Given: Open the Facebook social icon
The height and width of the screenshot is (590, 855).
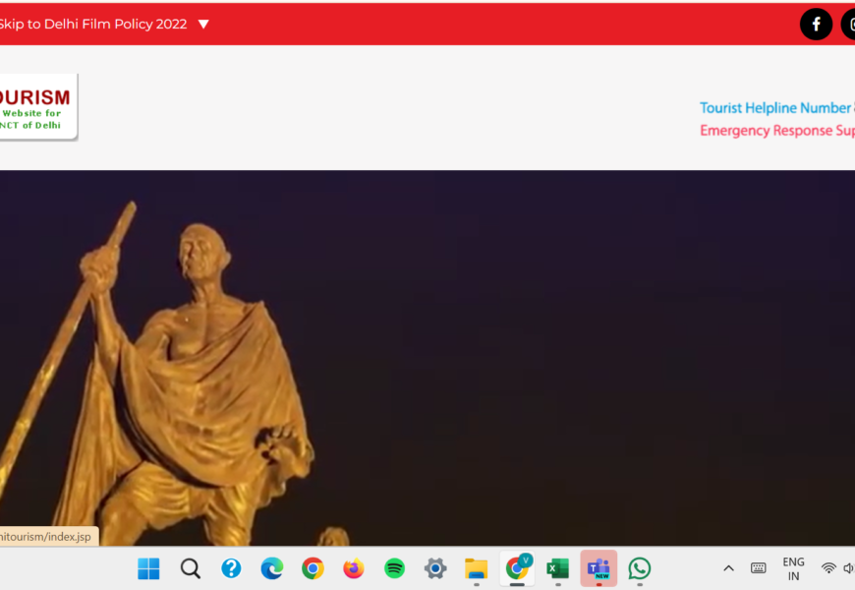Looking at the screenshot, I should click(816, 24).
